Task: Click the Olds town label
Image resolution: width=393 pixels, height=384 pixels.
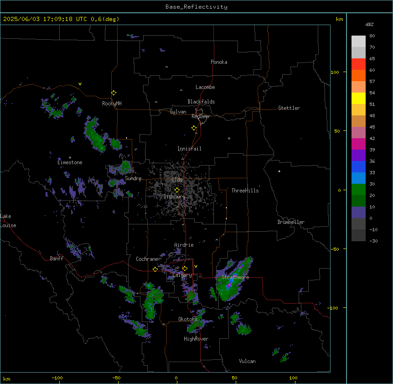Action: click(177, 180)
